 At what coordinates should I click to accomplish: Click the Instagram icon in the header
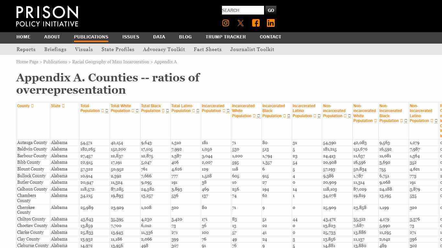point(226,23)
